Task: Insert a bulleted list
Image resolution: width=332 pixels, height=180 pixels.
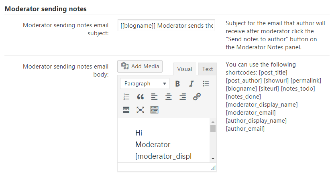Action: coord(206,83)
